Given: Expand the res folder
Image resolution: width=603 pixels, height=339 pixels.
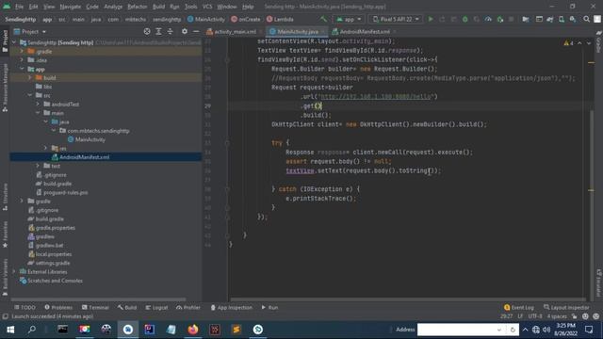Looking at the screenshot, I should pyautogui.click(x=45, y=148).
